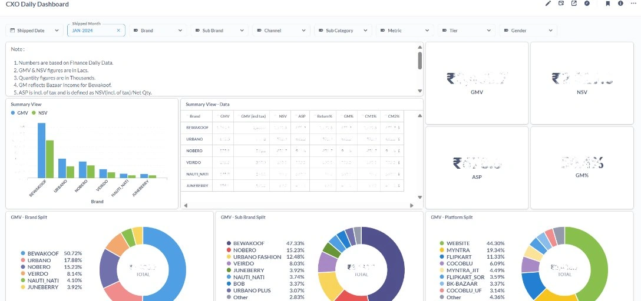Click right arrow of table horizontal scrollbar
The image size is (641, 301).
tap(412, 206)
